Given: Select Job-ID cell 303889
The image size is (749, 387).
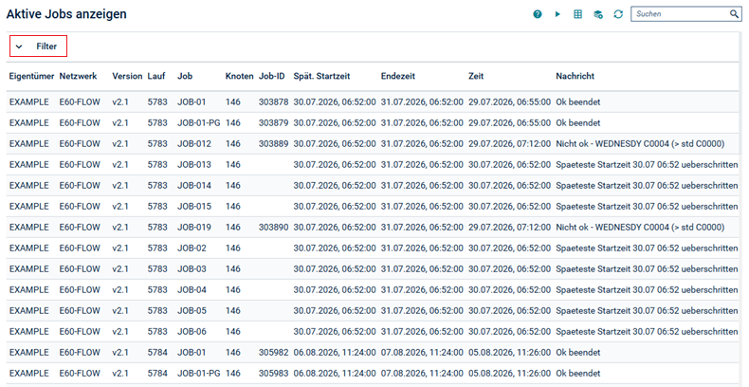Looking at the screenshot, I should click(274, 144).
